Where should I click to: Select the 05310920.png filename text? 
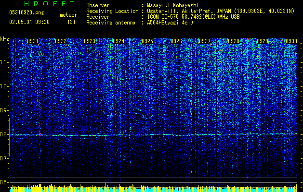click(x=26, y=12)
